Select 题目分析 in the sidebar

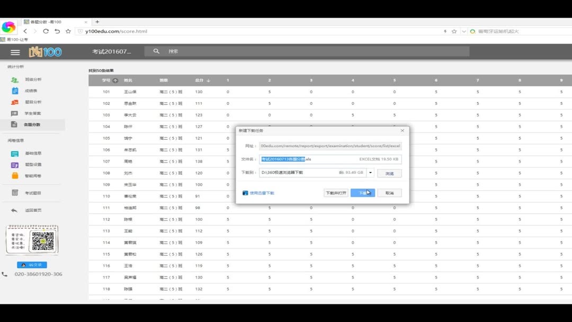coord(26,102)
